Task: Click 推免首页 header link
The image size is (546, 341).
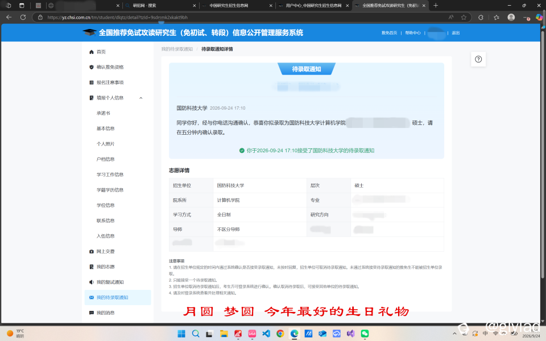Action: coord(389,33)
